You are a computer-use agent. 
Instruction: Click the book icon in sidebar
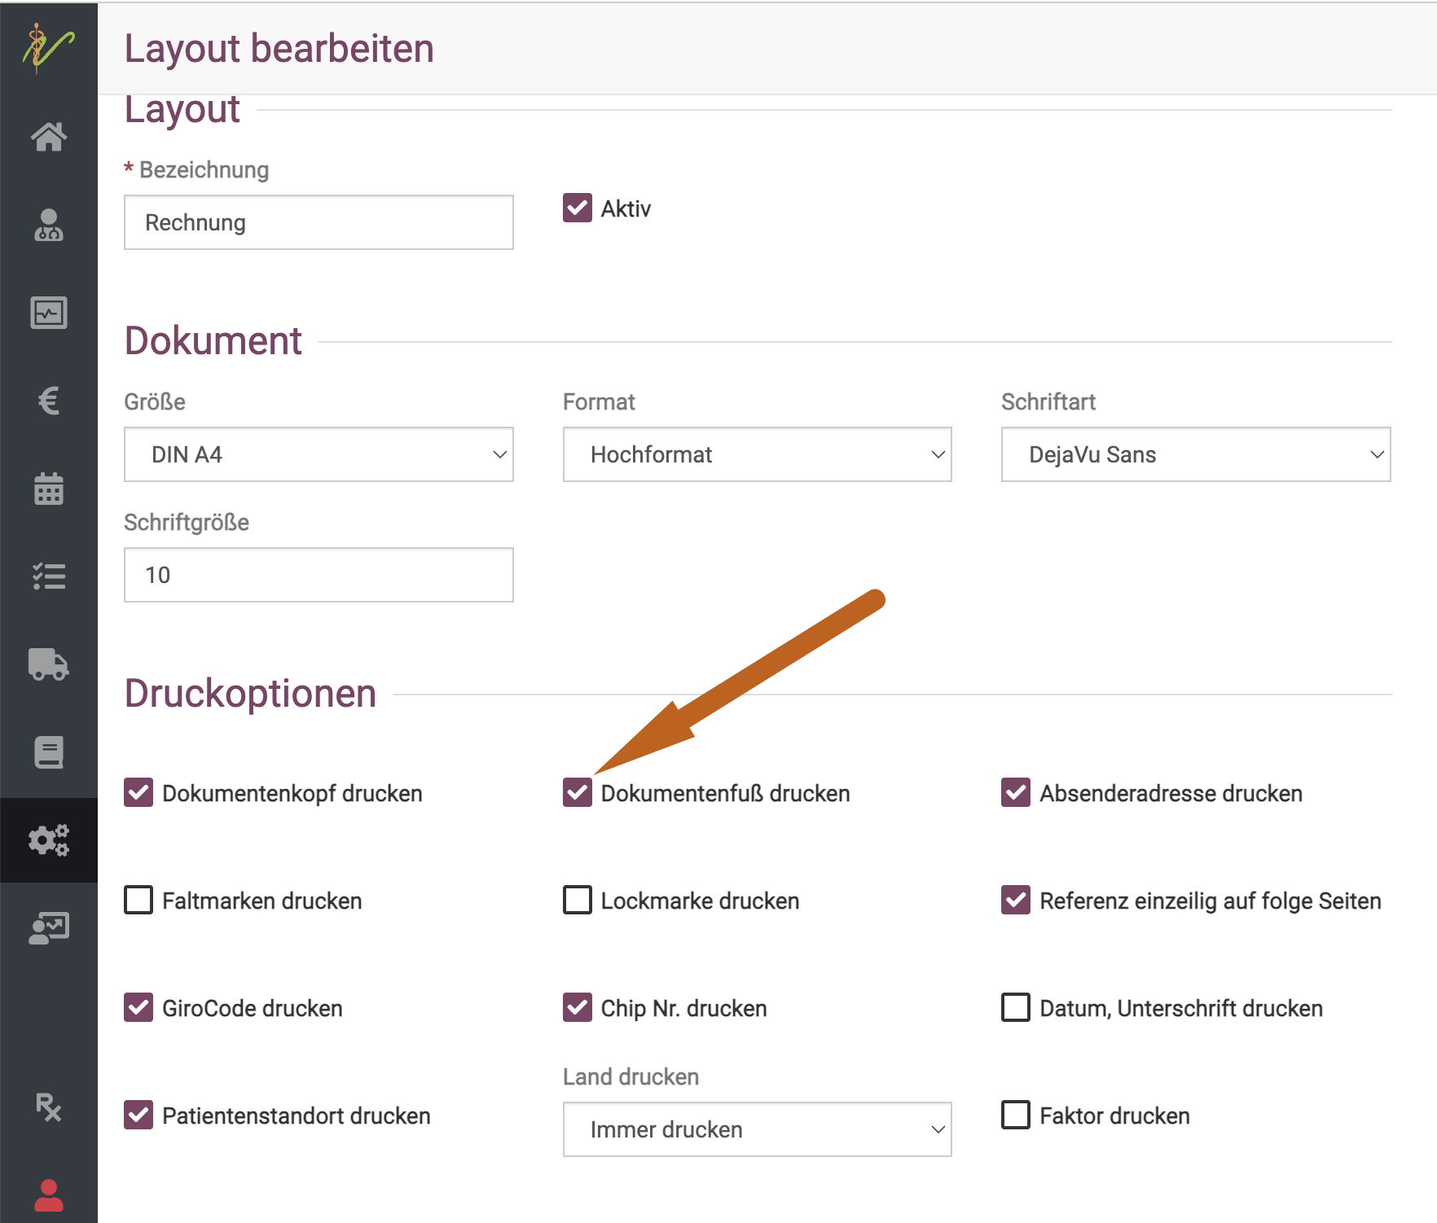click(x=49, y=752)
